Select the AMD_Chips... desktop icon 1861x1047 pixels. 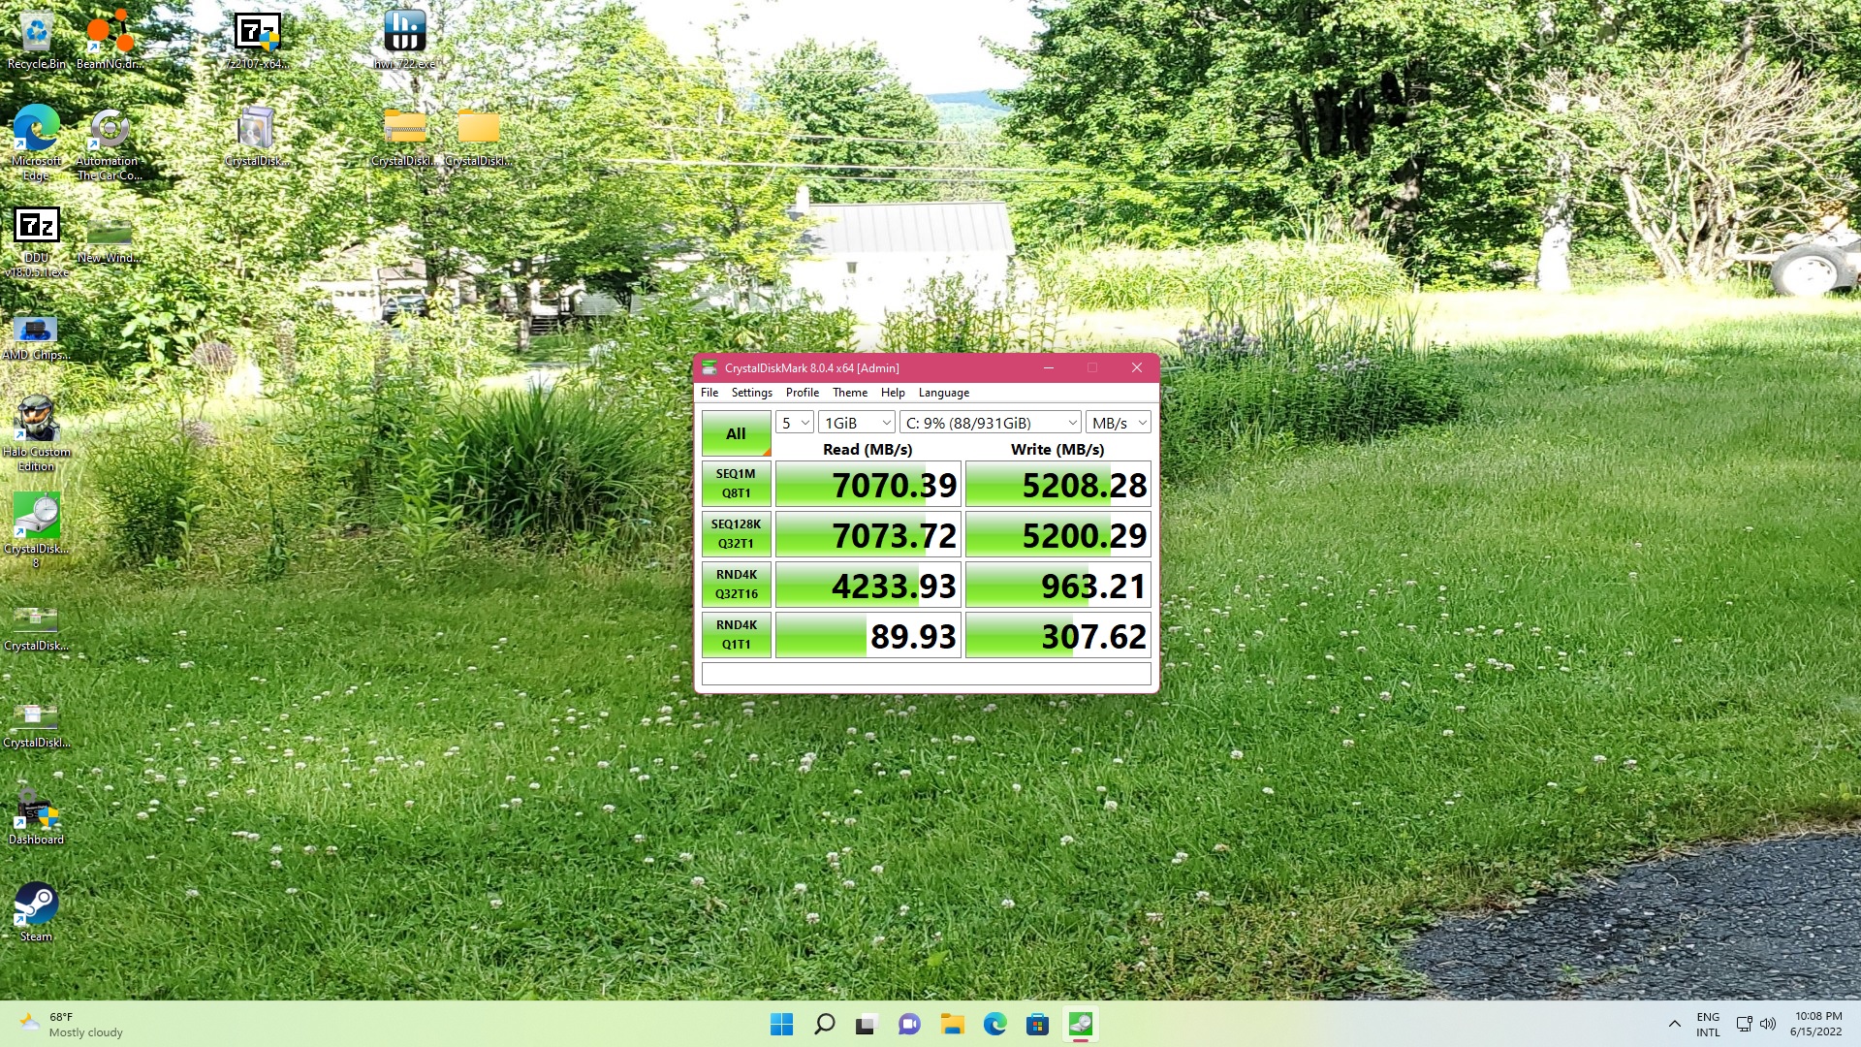pyautogui.click(x=36, y=337)
